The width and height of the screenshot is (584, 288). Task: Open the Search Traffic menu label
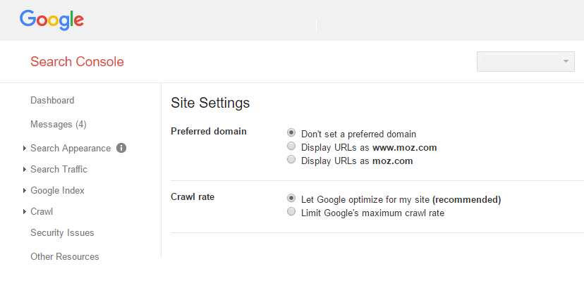(59, 170)
